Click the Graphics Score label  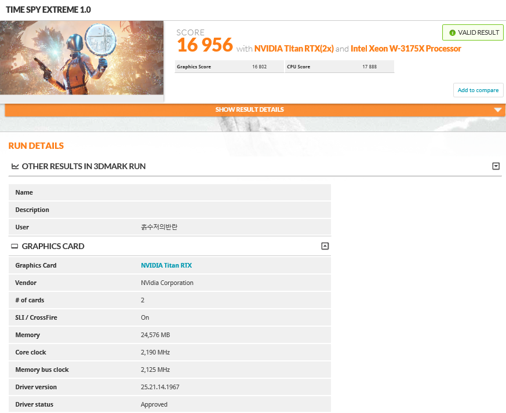tap(194, 67)
